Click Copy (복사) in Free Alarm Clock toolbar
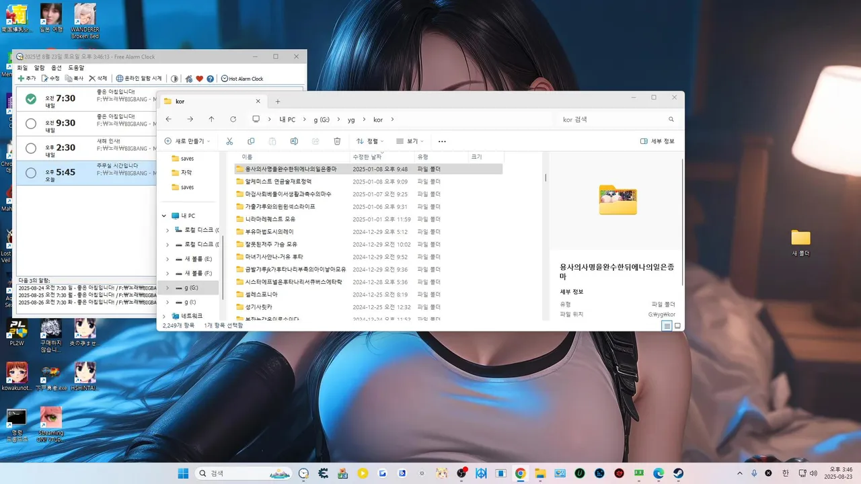Viewport: 861px width, 484px height. coord(75,79)
